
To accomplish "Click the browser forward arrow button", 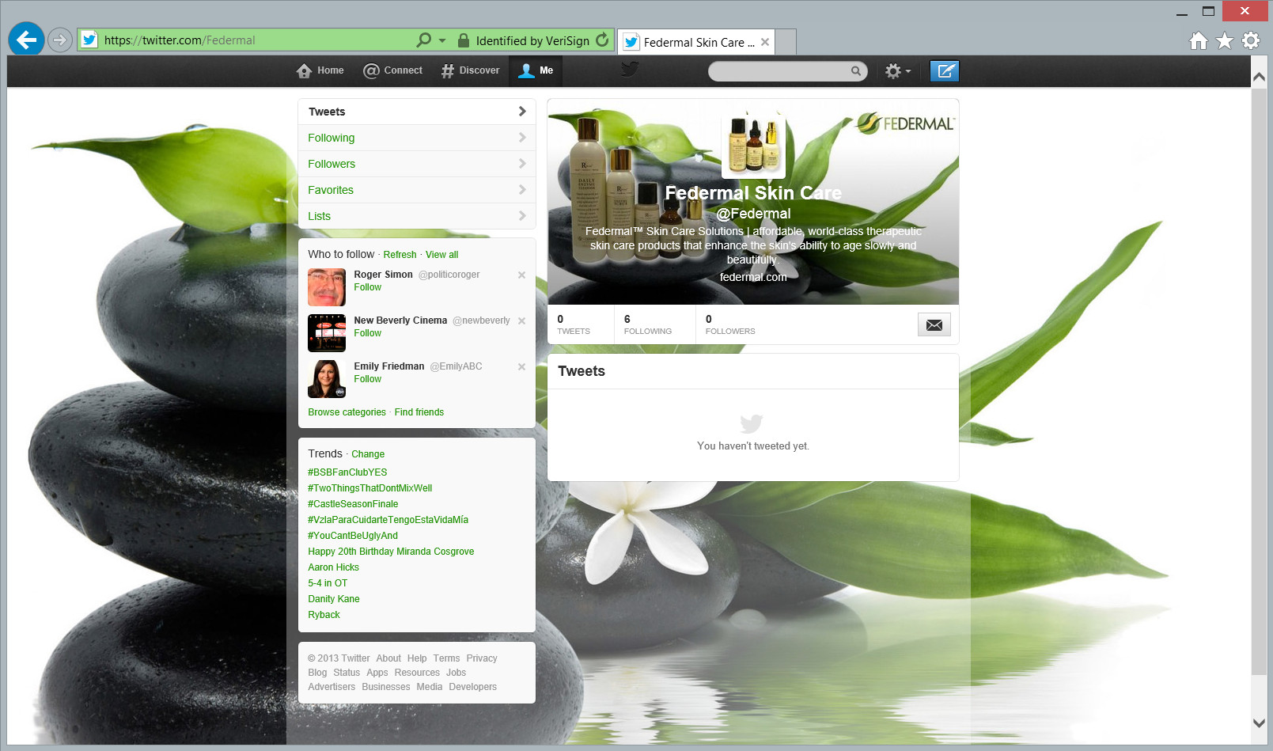I will (59, 40).
